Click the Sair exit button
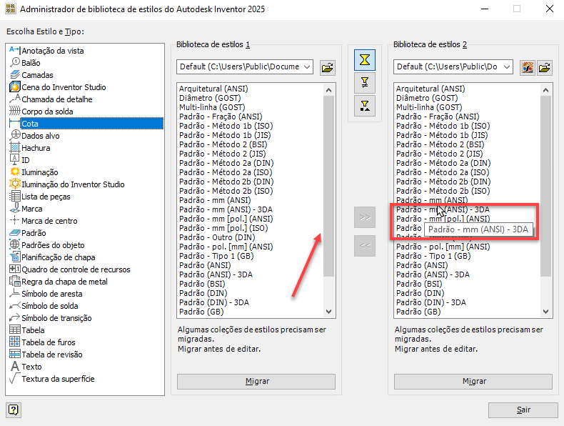This screenshot has height=426, width=564. 523,410
